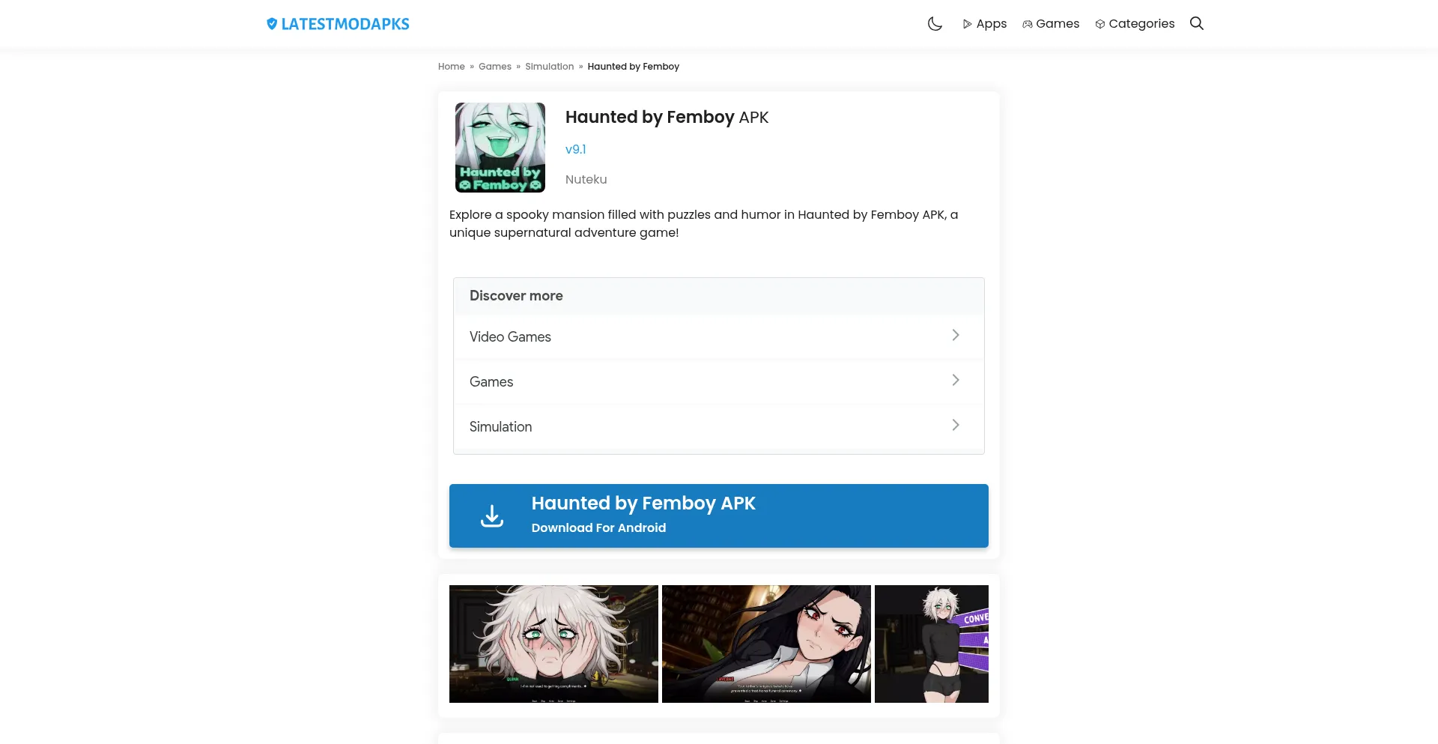
Task: Open the Categories navigation menu item
Action: [1135, 24]
